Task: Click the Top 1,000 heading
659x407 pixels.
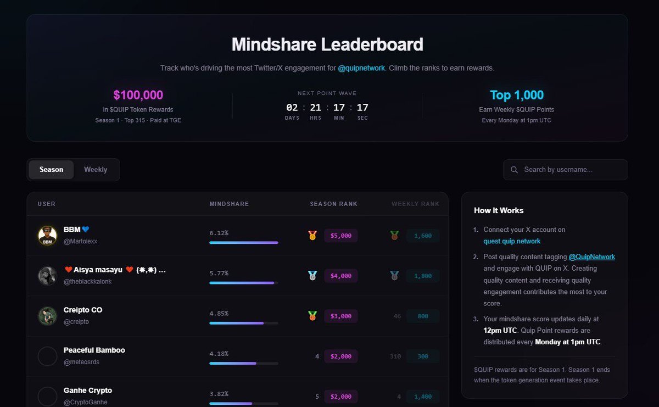Action: tap(517, 95)
